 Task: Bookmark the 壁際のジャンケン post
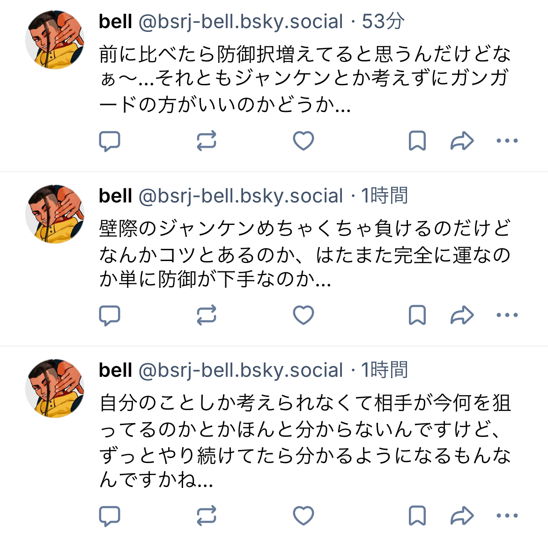[417, 315]
